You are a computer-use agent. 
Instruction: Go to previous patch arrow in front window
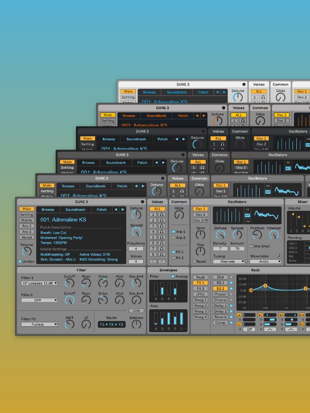point(116,209)
